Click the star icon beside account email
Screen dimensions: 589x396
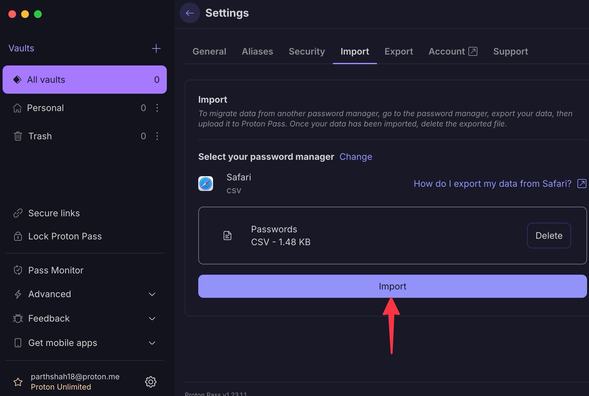(18, 382)
